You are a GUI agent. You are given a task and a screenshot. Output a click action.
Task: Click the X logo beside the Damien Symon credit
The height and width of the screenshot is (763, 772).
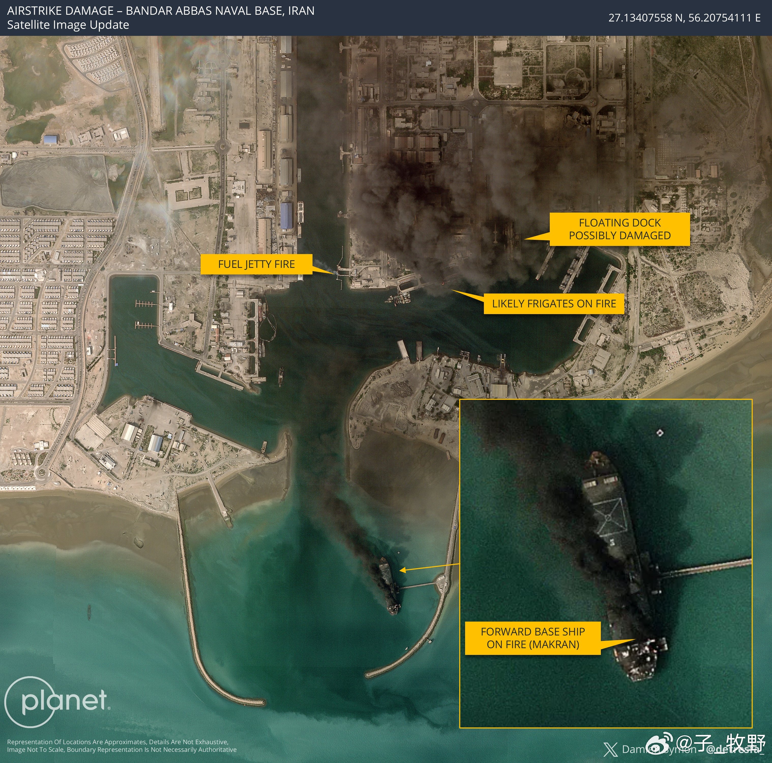coord(611,750)
